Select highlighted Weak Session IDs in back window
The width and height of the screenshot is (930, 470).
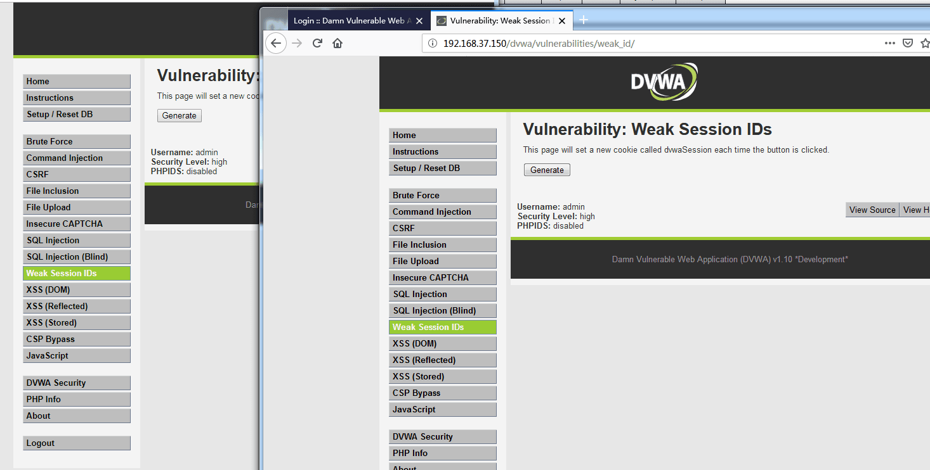(77, 273)
